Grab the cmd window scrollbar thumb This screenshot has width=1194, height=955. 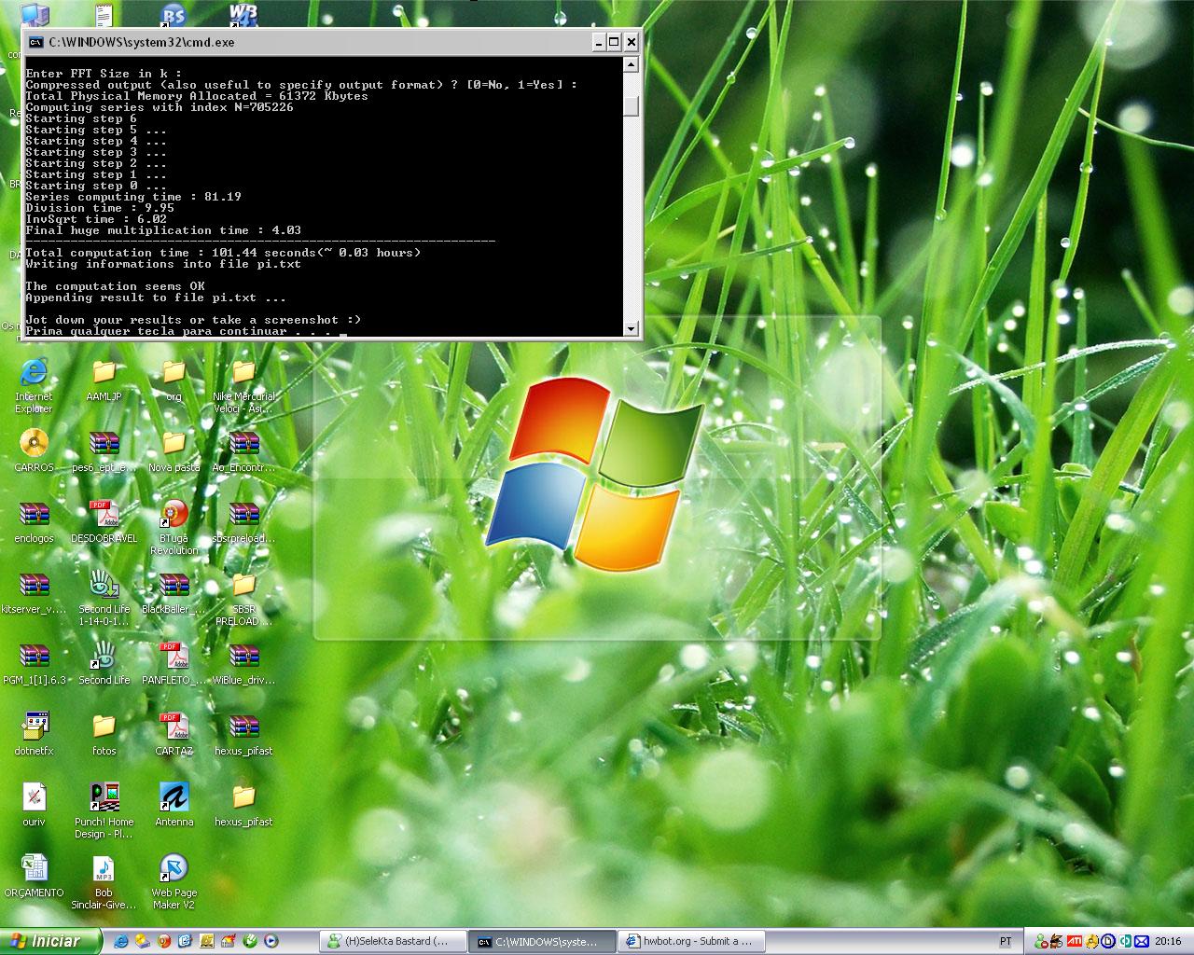(x=632, y=105)
